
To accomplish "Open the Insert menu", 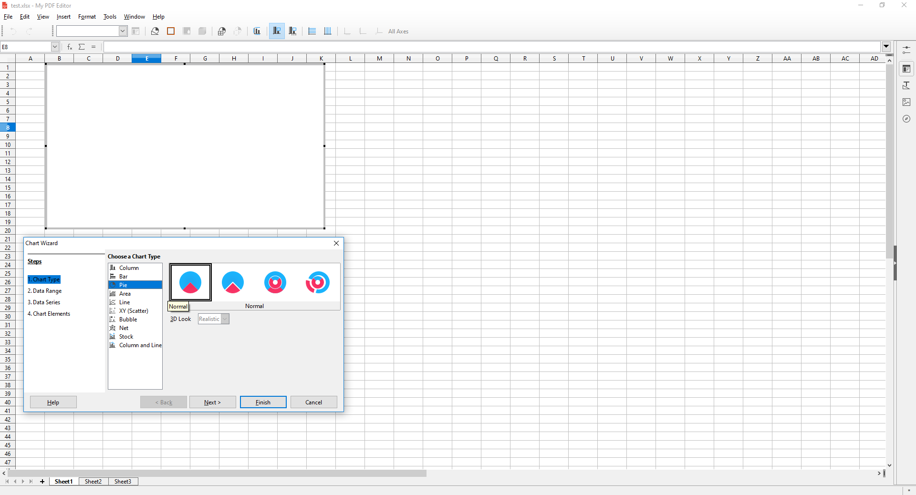I will tap(63, 17).
